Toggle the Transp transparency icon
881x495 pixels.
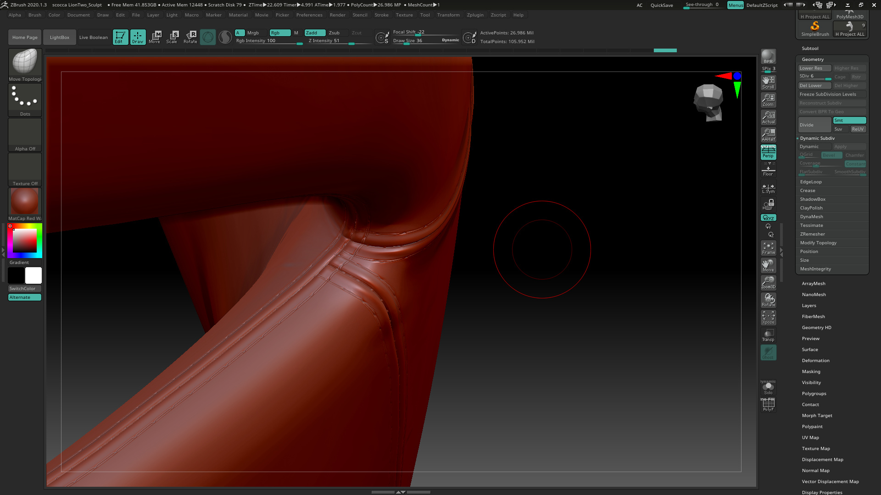click(x=768, y=335)
